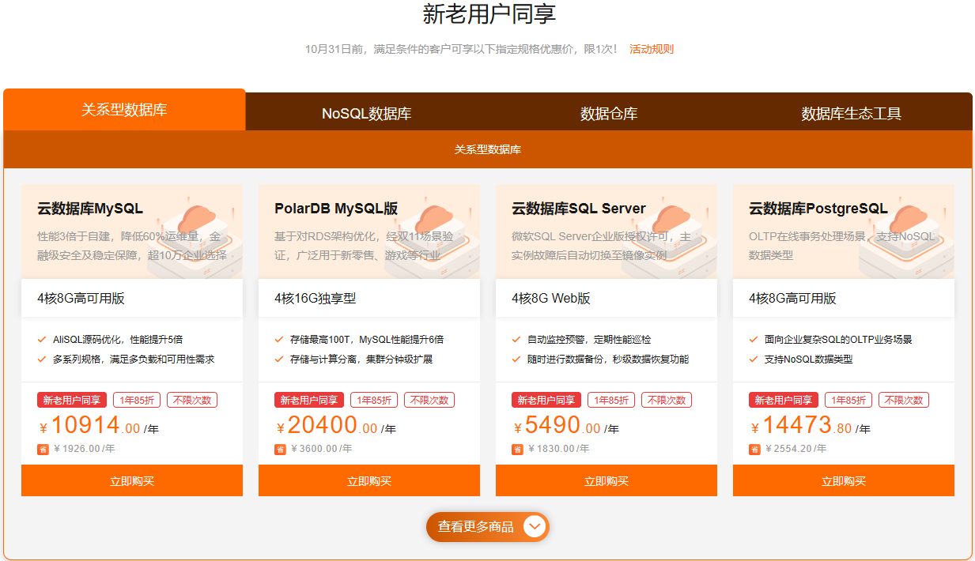
Task: Click 自动监控预警，定期性能巡检 feature line
Action: [589, 340]
